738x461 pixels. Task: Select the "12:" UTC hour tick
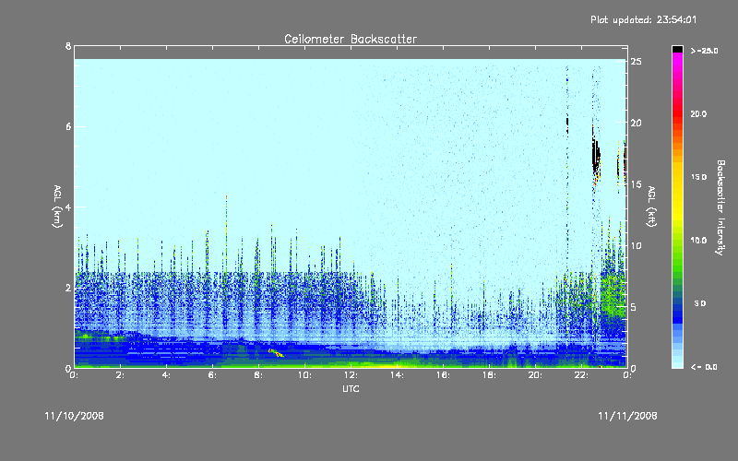(351, 375)
